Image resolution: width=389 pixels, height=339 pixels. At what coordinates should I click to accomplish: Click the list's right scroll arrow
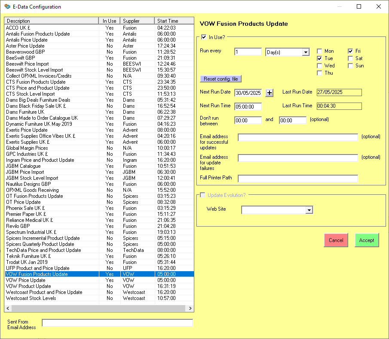(x=190, y=308)
